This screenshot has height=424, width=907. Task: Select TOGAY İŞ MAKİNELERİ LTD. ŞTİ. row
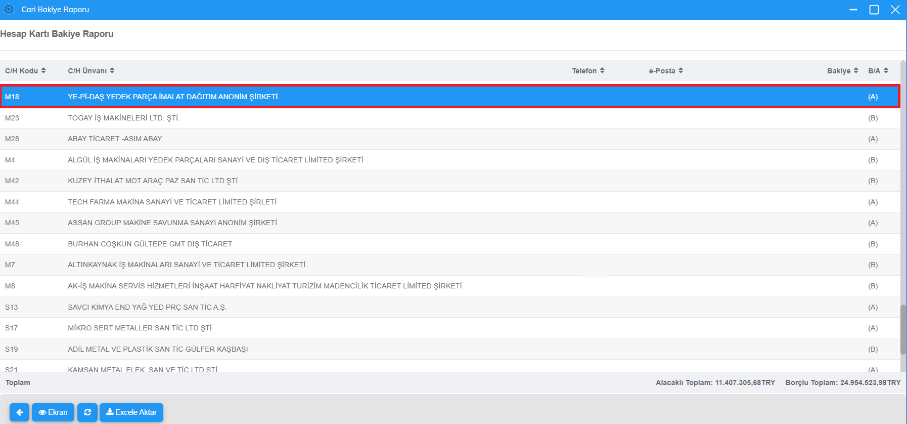pos(450,118)
